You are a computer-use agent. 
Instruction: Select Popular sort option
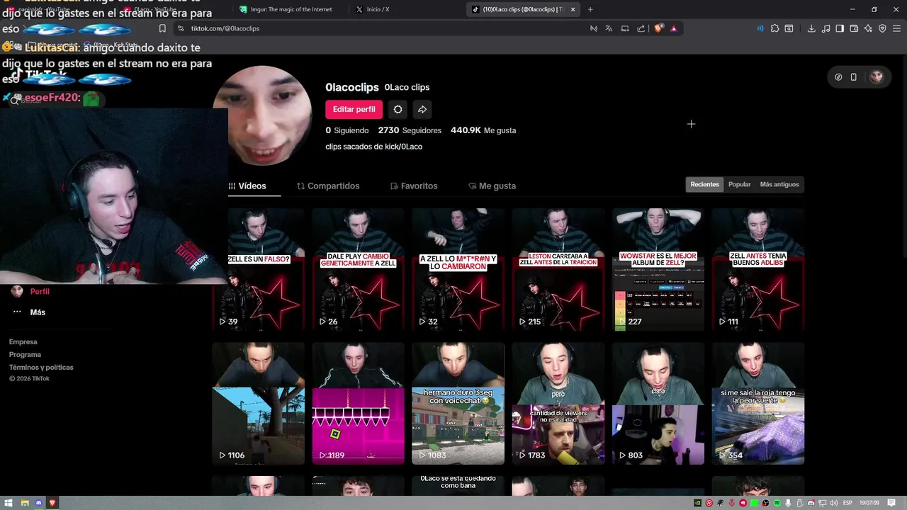[739, 184]
